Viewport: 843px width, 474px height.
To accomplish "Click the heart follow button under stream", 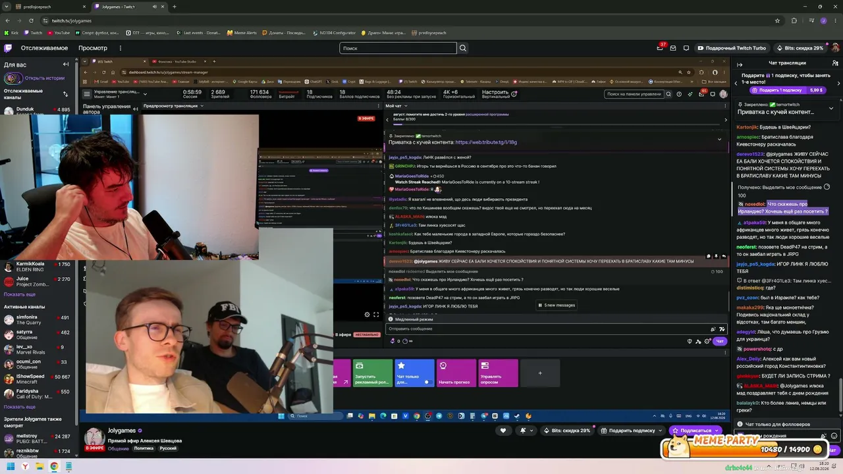I will click(503, 431).
